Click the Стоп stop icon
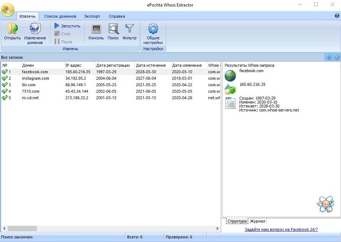 click(x=57, y=34)
